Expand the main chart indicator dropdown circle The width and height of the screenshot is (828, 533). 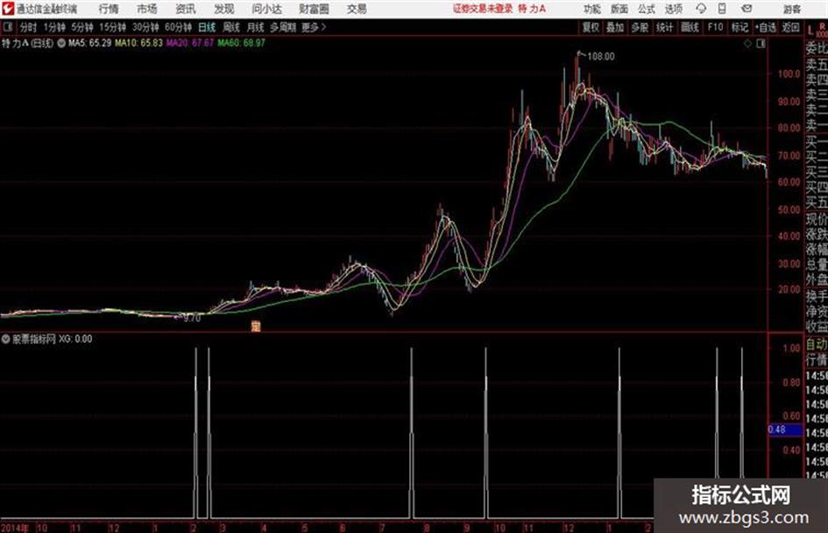coord(61,43)
